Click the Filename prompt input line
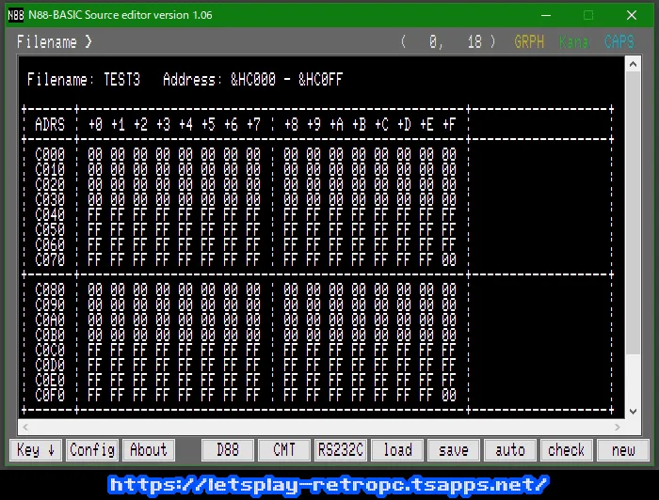 188,42
